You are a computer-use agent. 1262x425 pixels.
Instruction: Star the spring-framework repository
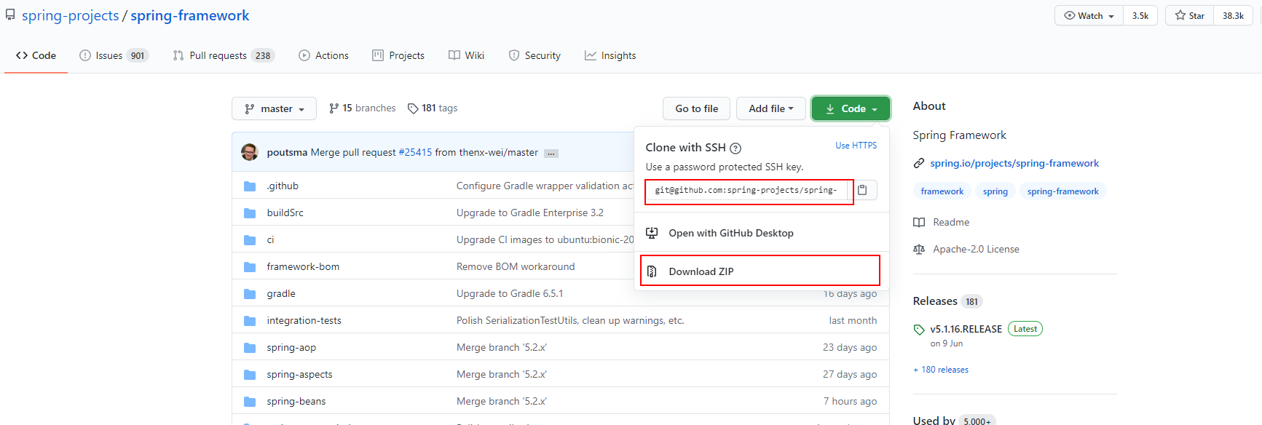point(1189,15)
